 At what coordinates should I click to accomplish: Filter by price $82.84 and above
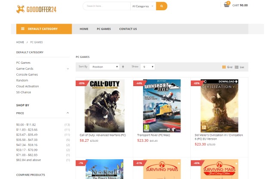point(29,160)
